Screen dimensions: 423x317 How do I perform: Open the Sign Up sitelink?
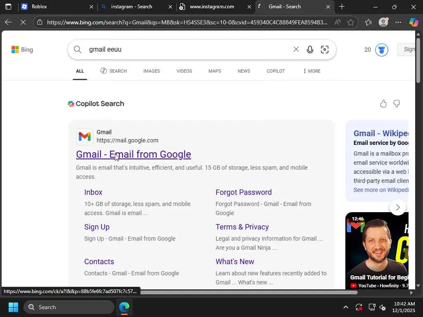pos(97,227)
